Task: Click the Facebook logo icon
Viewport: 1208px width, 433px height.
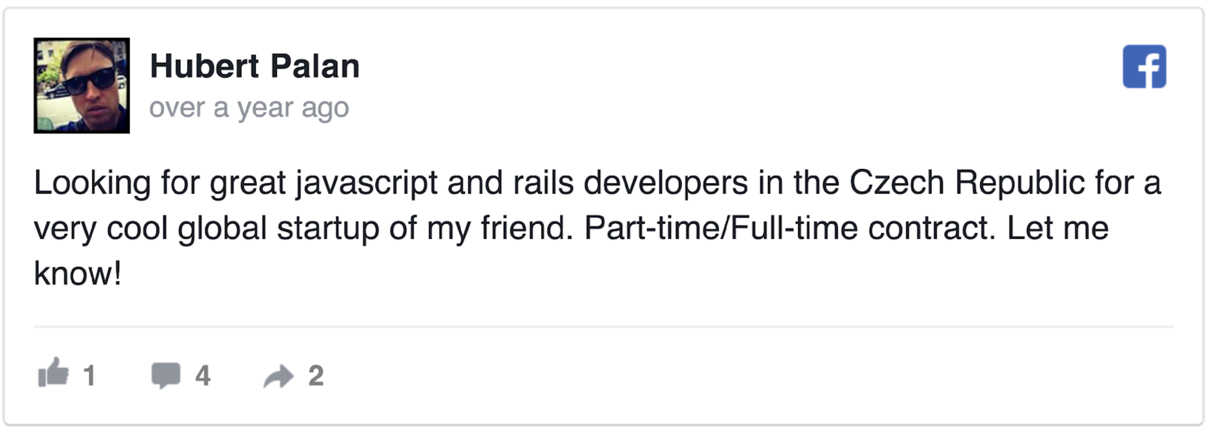Action: click(1144, 66)
